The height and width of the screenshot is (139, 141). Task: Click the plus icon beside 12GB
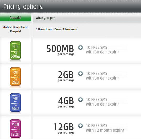tap(80, 126)
